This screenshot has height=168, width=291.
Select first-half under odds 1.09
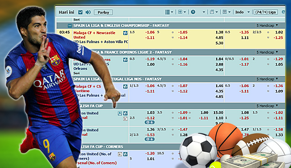click(279, 91)
